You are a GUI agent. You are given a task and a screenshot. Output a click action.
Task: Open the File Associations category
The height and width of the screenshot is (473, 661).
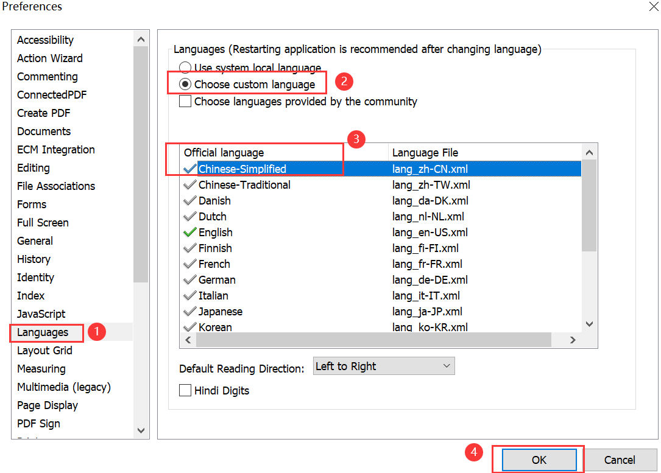(x=56, y=186)
